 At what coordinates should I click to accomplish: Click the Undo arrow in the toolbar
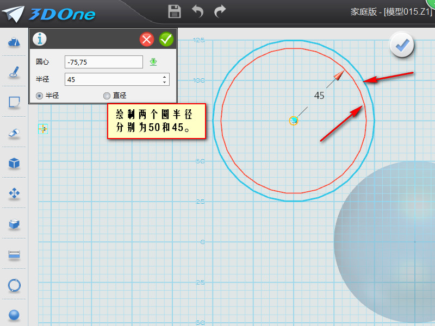(197, 11)
